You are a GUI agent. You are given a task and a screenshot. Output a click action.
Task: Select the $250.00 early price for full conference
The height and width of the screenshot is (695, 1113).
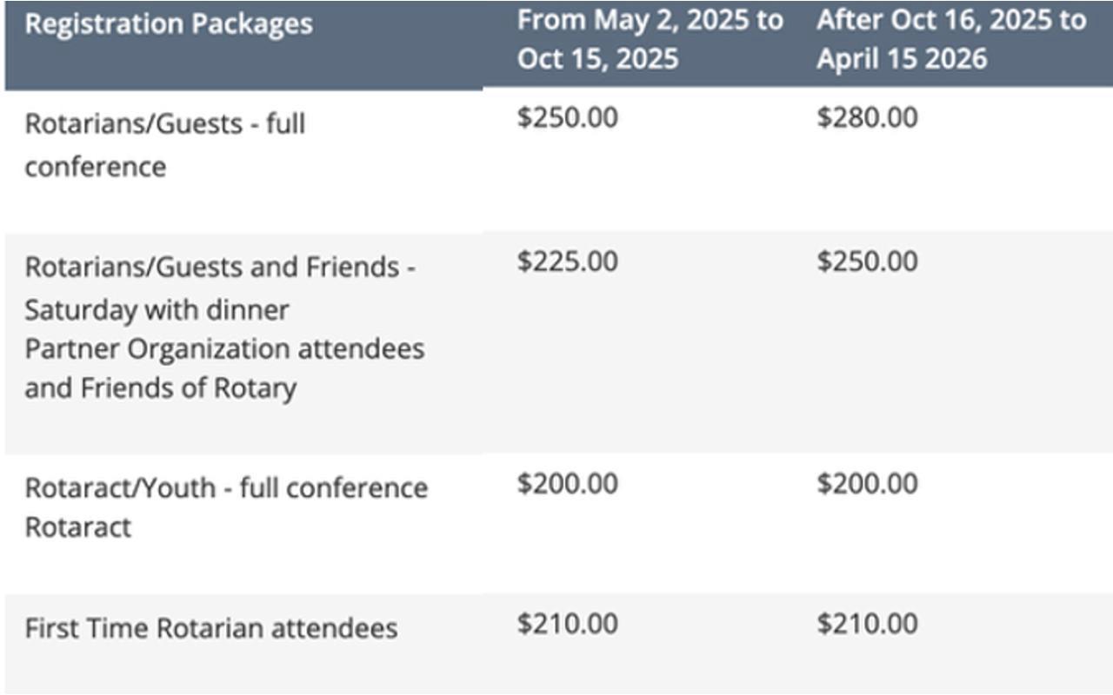coord(567,118)
